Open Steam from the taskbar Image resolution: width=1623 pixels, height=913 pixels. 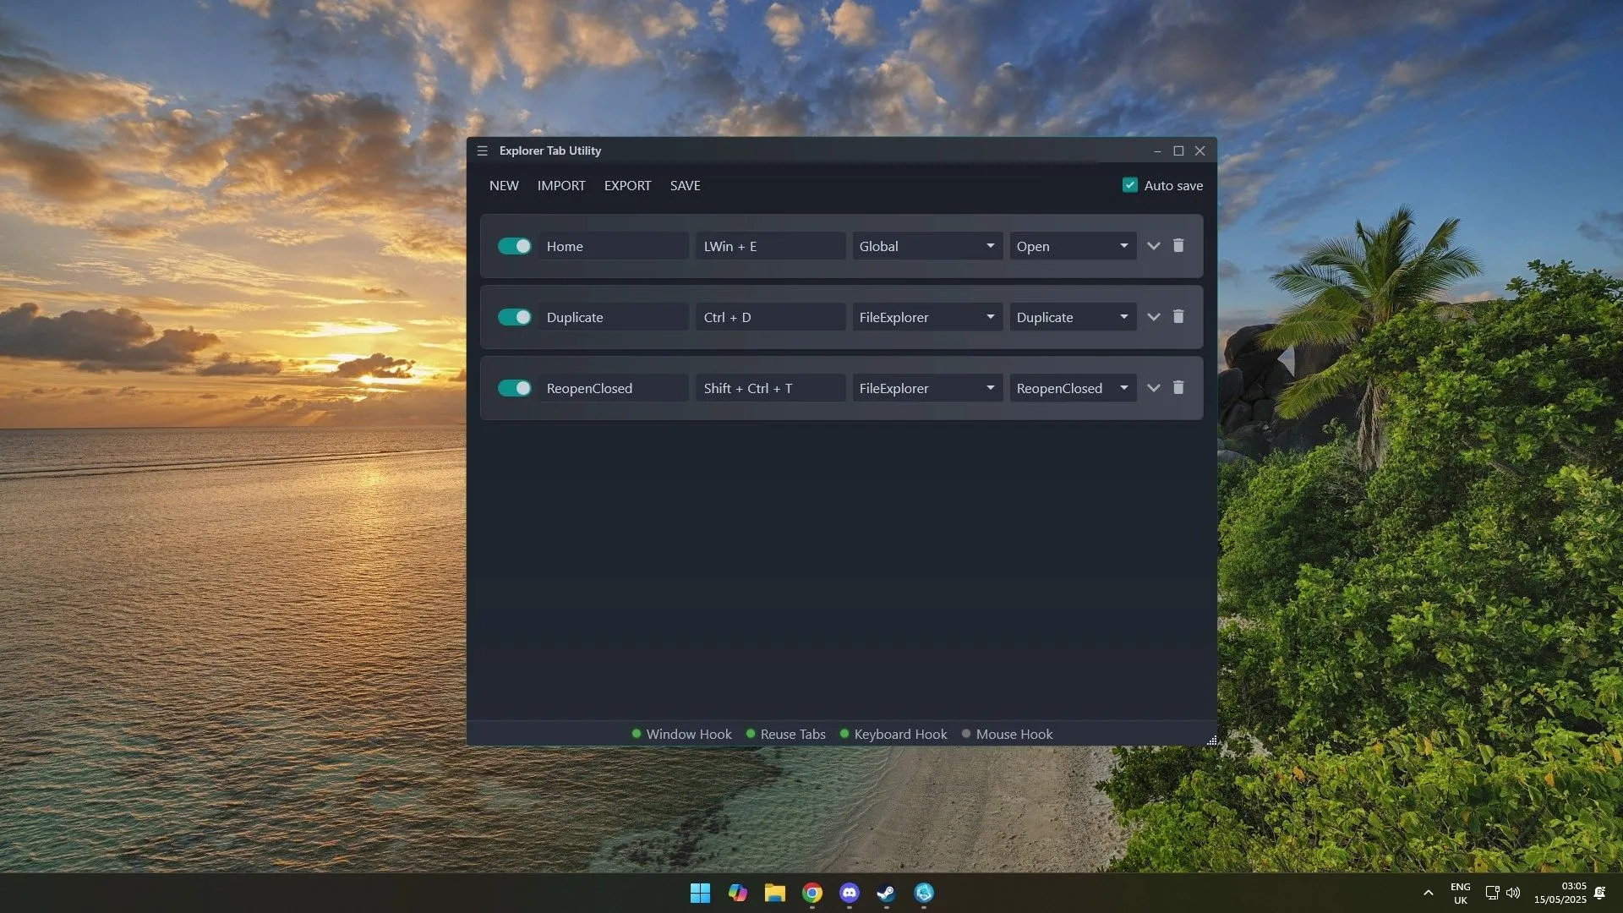pos(885,893)
